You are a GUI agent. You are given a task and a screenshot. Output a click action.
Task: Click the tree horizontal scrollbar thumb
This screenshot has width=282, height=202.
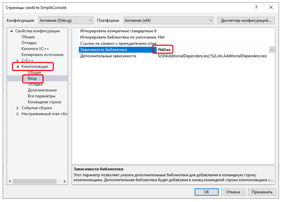coord(35,181)
